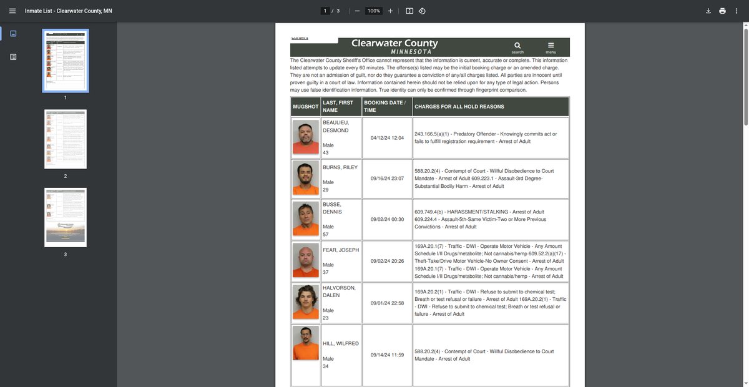Click the name FEAR, JOSEPH
The width and height of the screenshot is (749, 387).
[341, 250]
